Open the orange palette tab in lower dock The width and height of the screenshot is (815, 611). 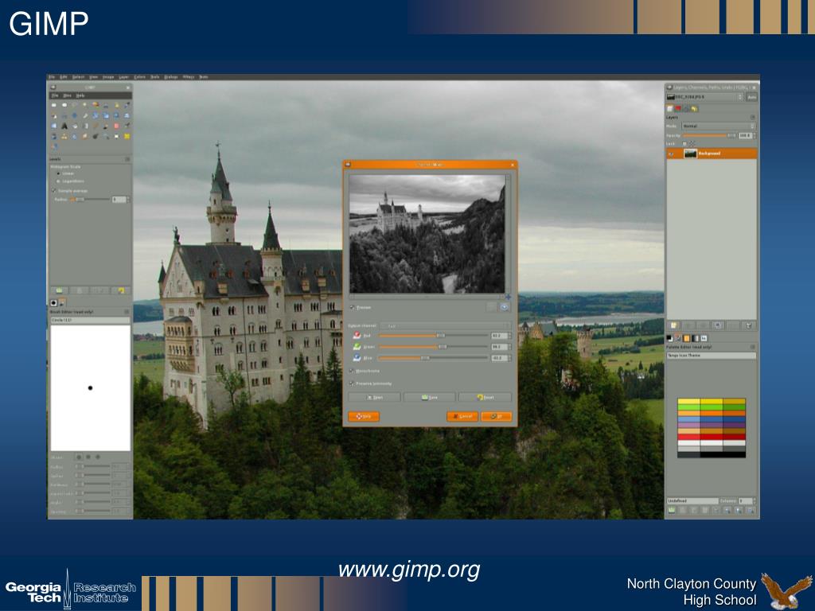687,338
